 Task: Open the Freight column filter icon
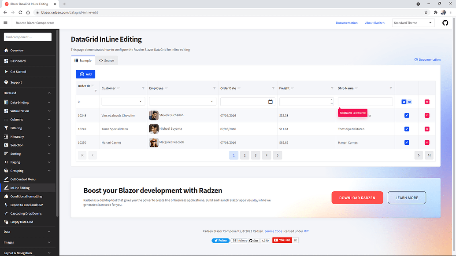click(332, 88)
